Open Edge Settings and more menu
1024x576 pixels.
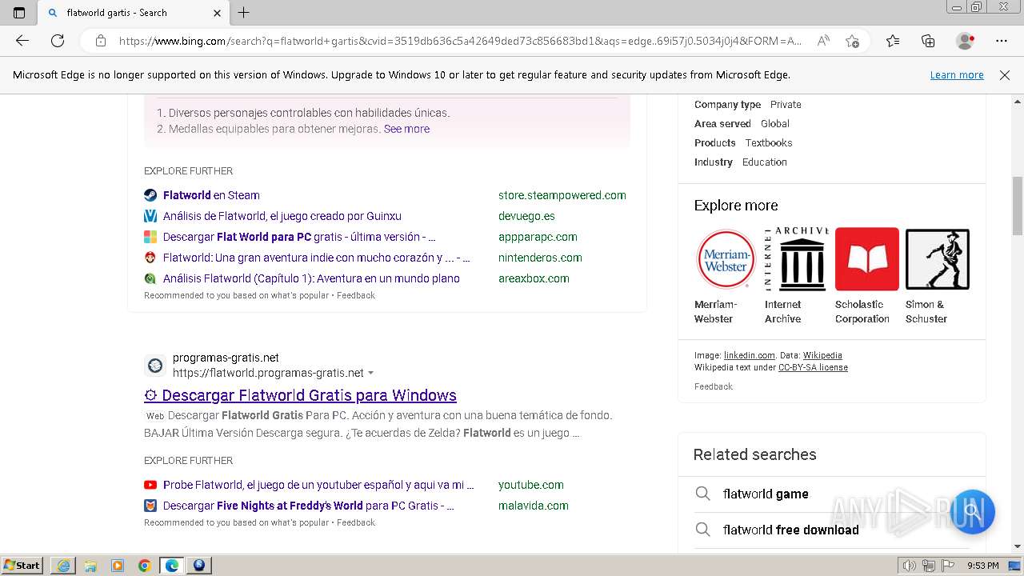pos(1002,41)
